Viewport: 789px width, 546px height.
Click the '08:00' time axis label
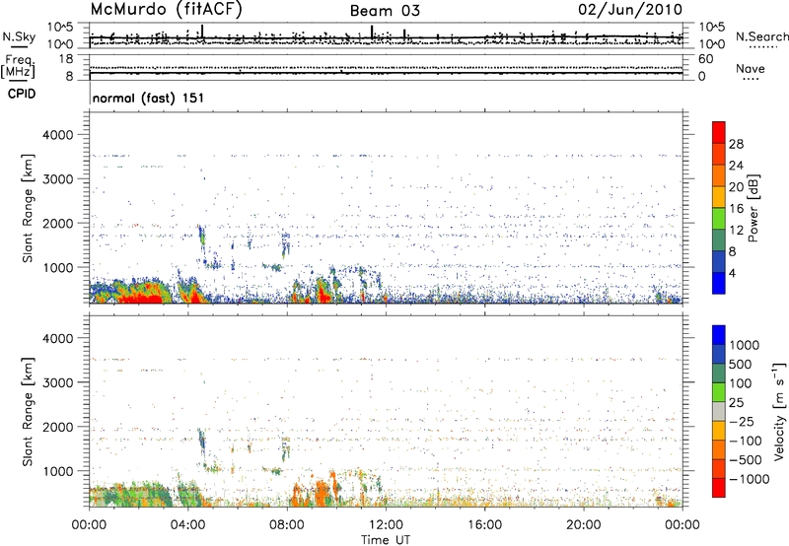(287, 525)
